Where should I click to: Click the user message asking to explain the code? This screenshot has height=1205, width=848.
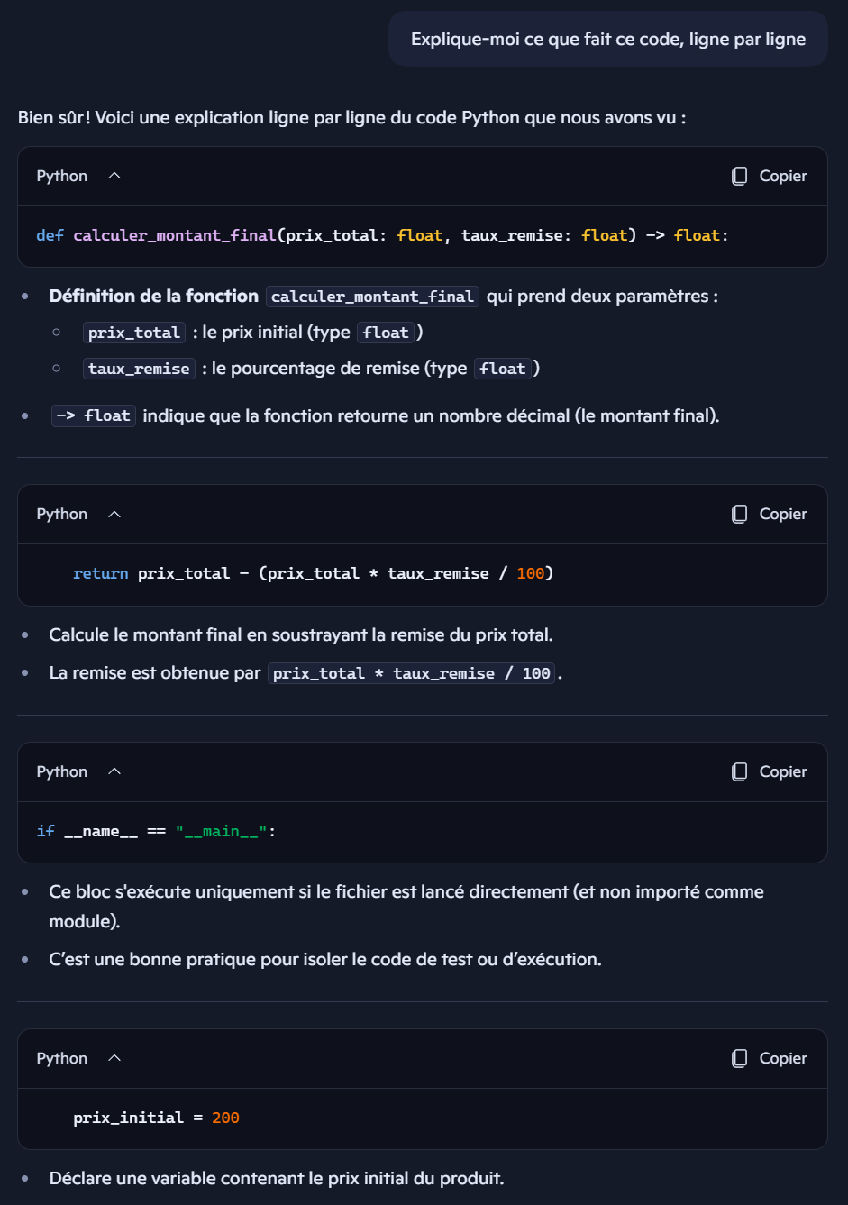click(607, 39)
